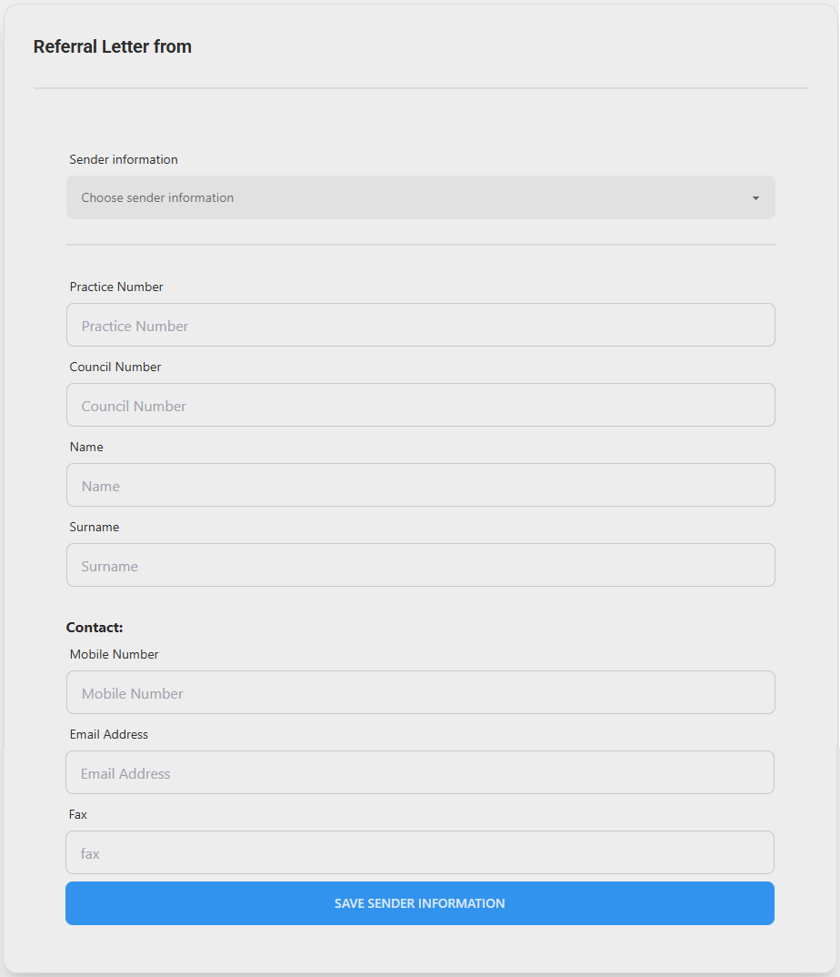
Task: Click the "Surname" label above its field
Action: [x=95, y=527]
